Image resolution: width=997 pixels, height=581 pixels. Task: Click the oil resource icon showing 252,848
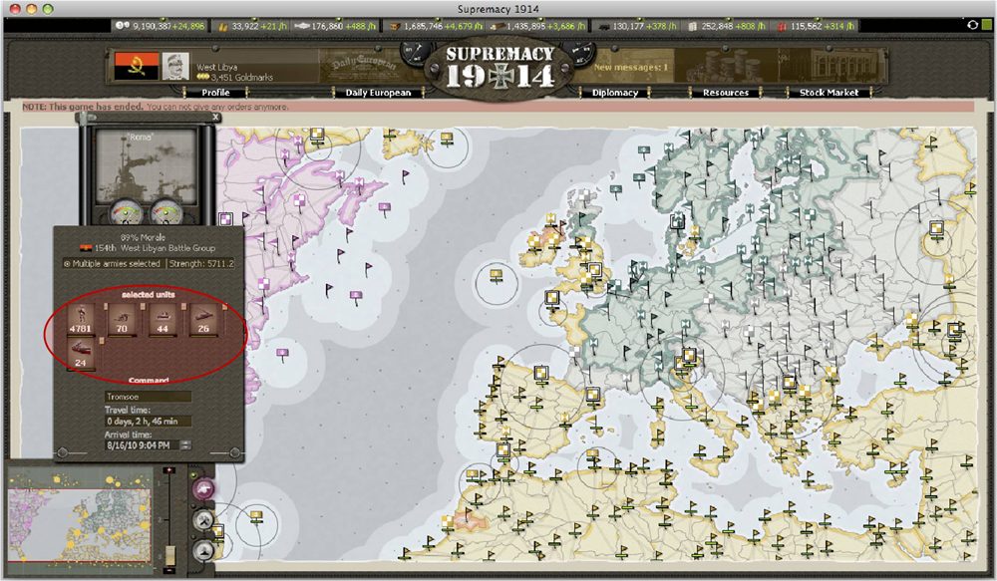(693, 26)
